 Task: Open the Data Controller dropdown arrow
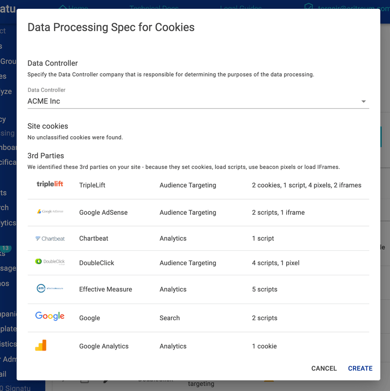tap(363, 102)
